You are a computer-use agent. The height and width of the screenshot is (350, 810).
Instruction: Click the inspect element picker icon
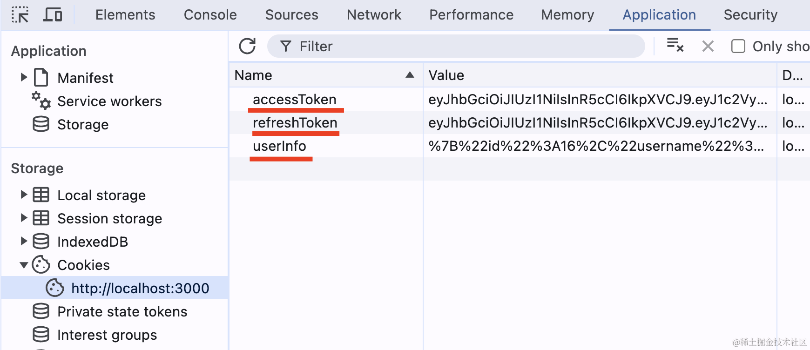[20, 15]
